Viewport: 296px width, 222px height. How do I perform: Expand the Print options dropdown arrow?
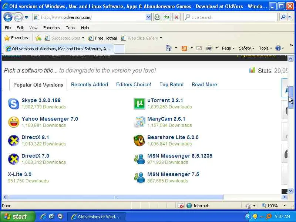(216, 48)
